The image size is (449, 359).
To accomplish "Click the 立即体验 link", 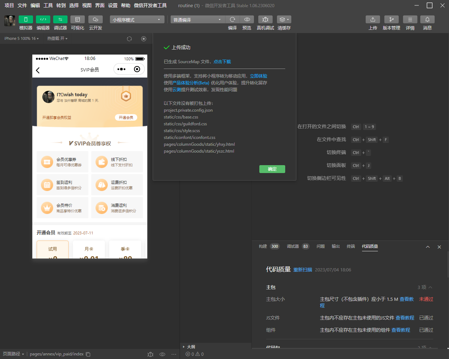I will [259, 76].
